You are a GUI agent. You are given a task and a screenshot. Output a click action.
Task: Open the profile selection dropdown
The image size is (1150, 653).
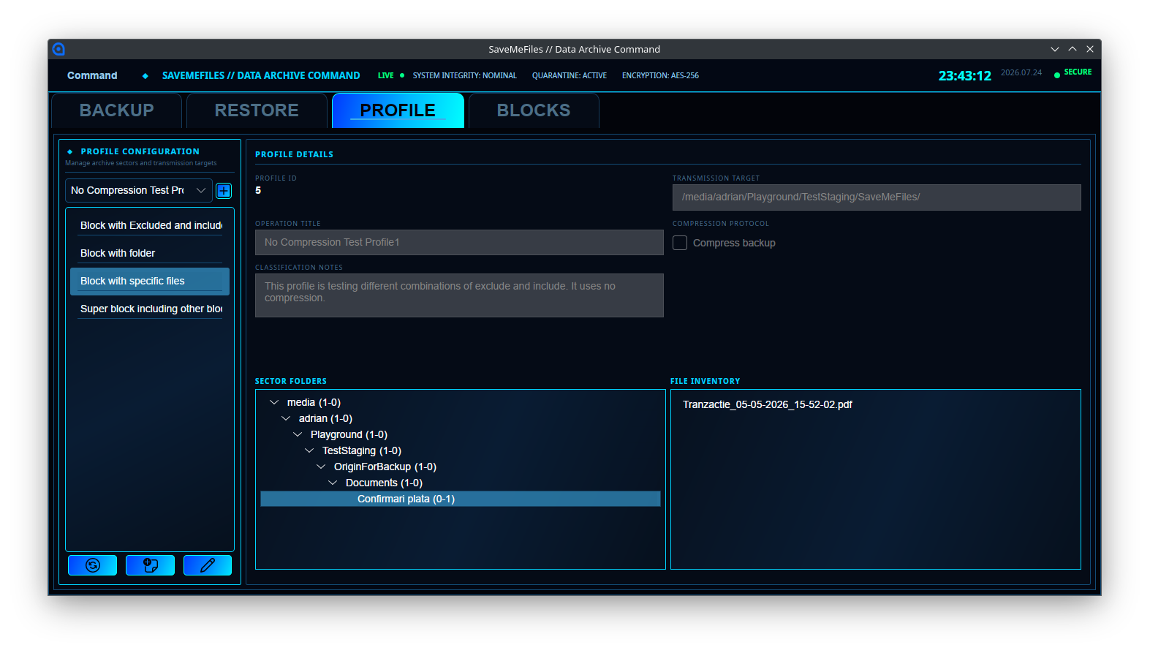click(x=139, y=190)
